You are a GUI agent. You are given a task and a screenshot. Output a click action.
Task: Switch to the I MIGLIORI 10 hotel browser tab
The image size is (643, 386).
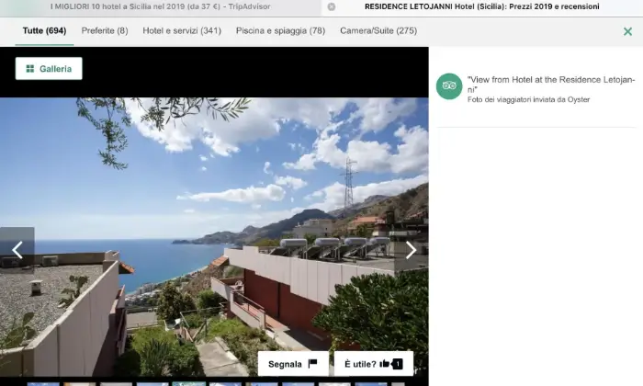pyautogui.click(x=161, y=7)
